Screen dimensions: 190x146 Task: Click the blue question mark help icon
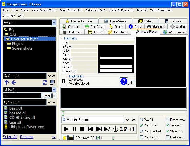pyautogui.click(x=124, y=81)
